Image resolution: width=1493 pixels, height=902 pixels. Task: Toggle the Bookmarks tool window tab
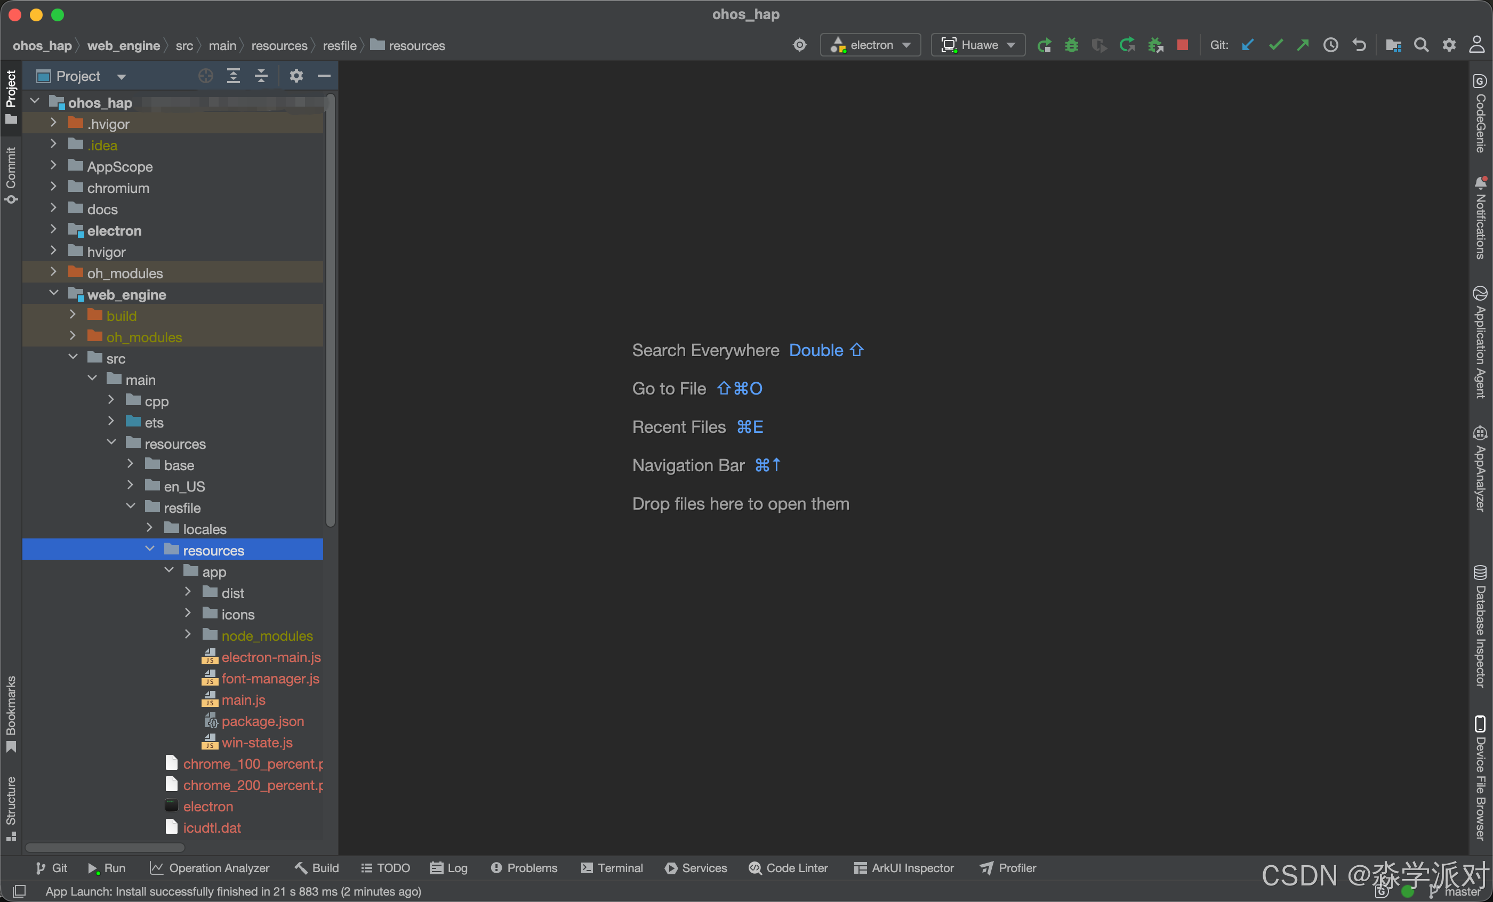point(11,714)
